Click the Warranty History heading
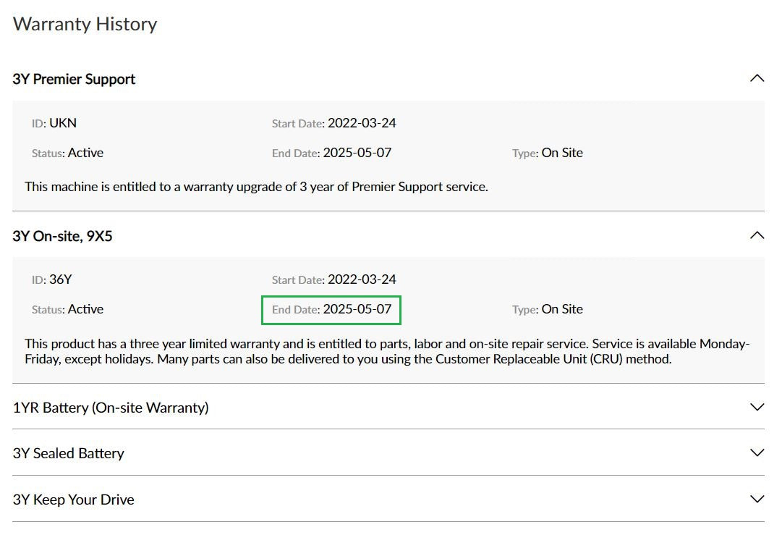This screenshot has height=535, width=782. coord(85,24)
